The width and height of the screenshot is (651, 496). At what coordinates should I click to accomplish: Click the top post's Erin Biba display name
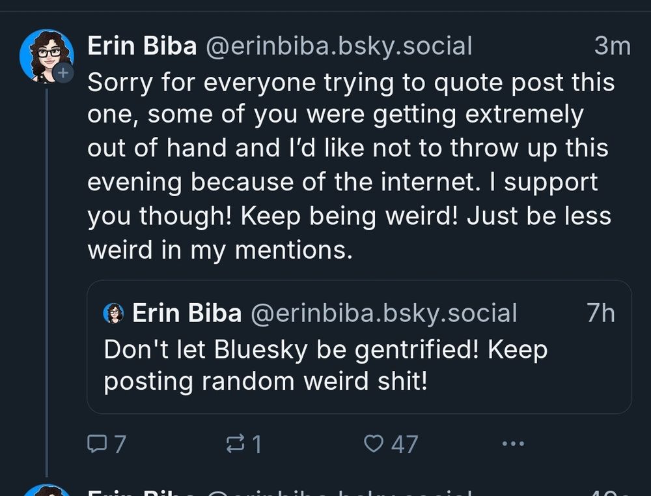coord(142,46)
